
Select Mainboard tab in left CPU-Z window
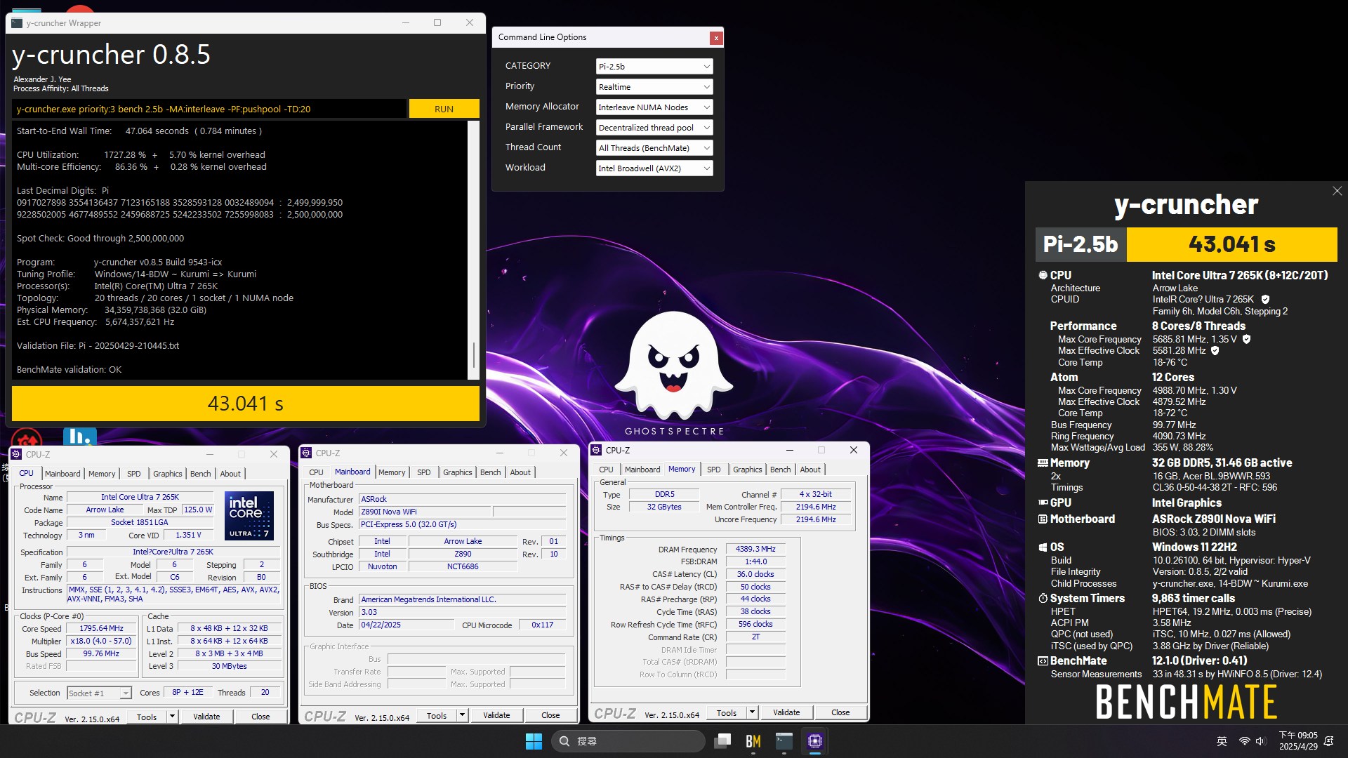[x=62, y=474]
